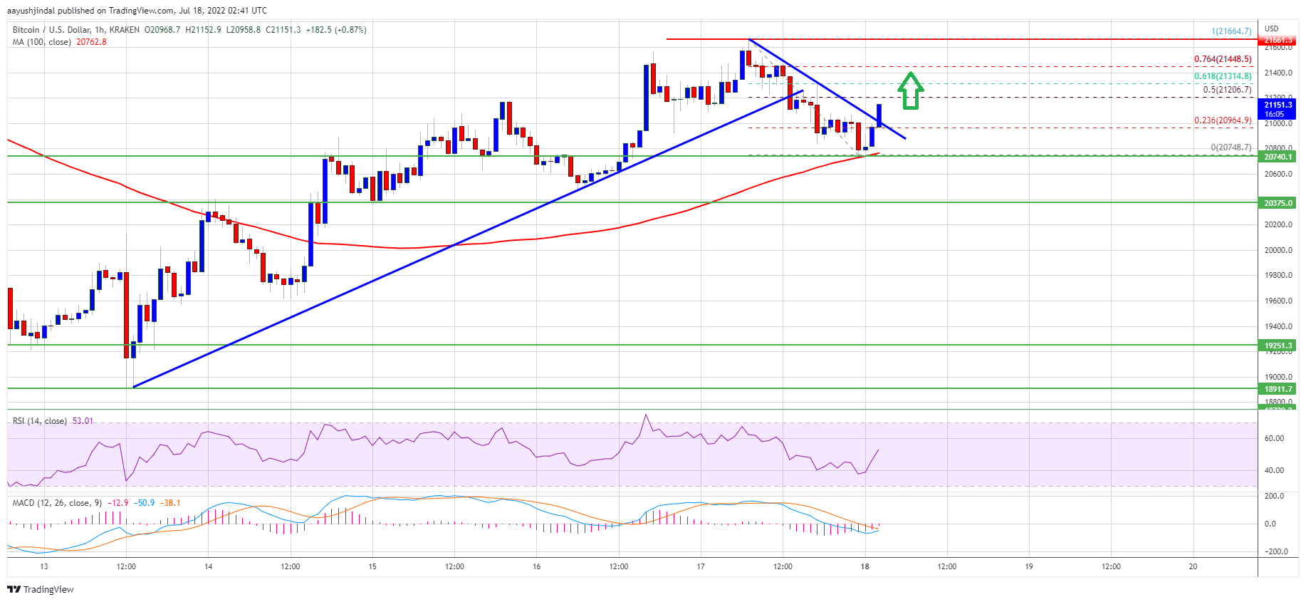The height and width of the screenshot is (602, 1306).
Task: Click the Fibonacci label 0(20748.7)
Action: 1231,147
